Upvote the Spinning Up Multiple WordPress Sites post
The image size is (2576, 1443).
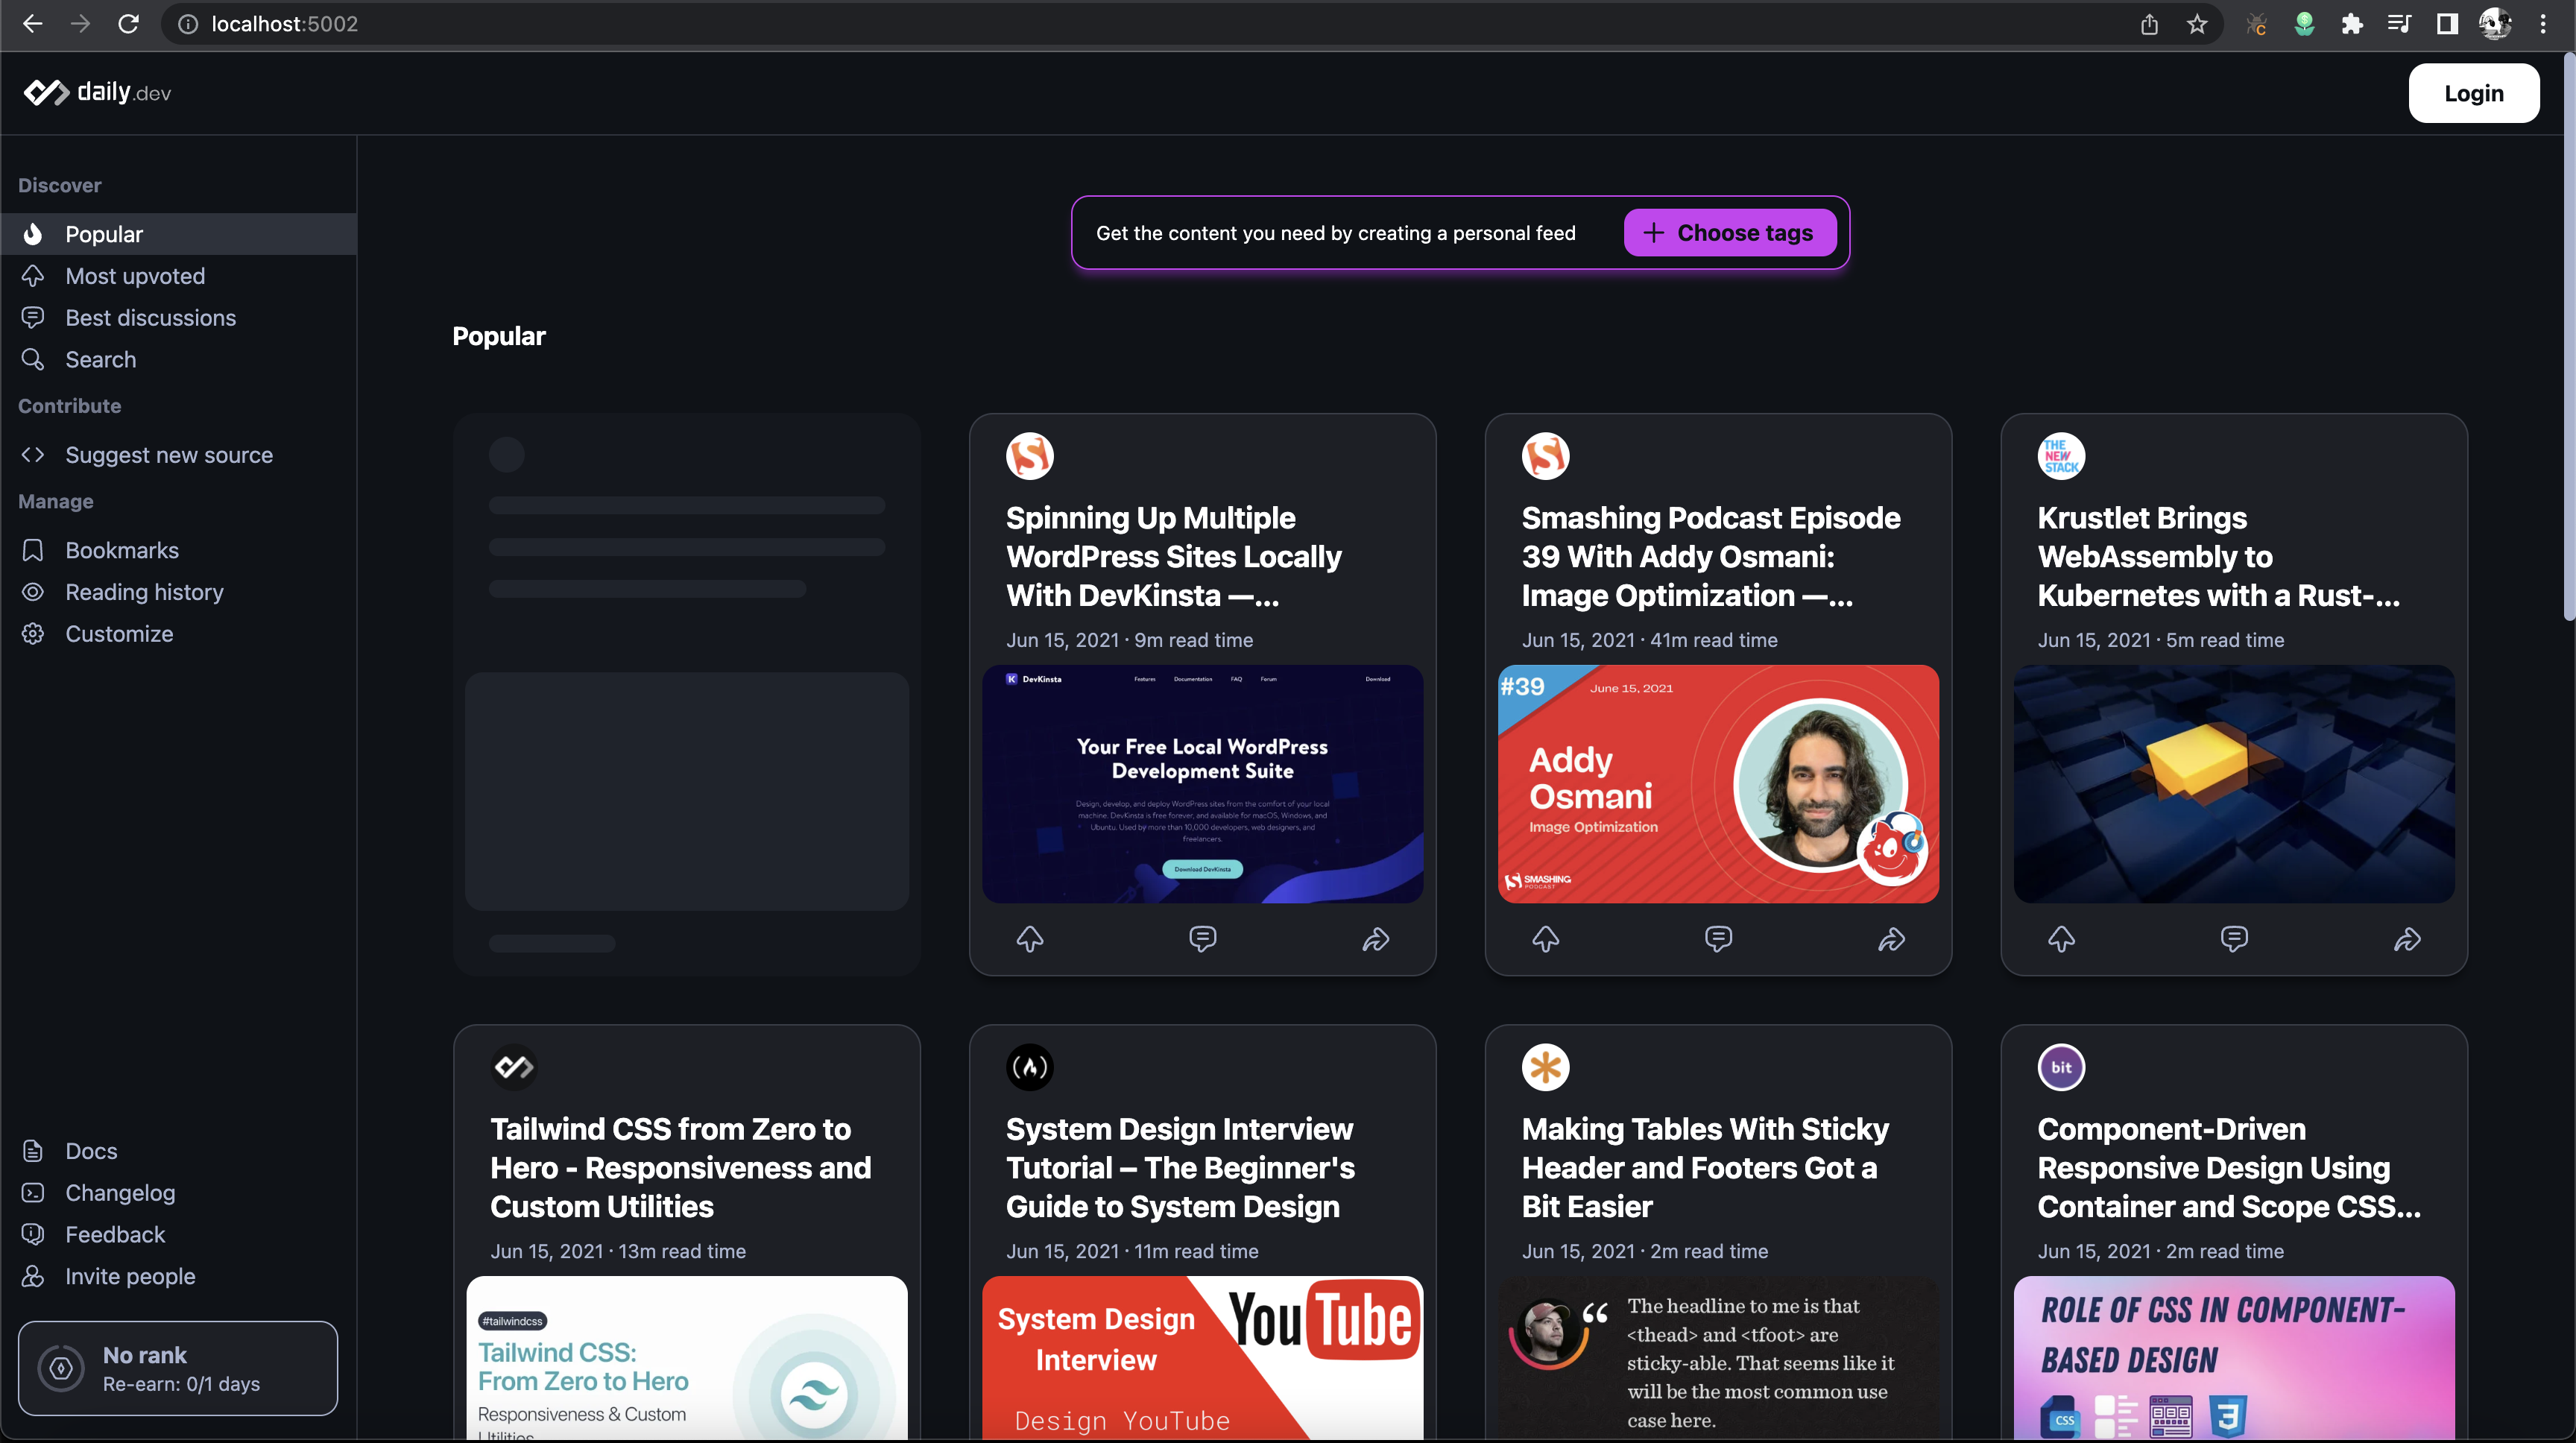[1030, 939]
